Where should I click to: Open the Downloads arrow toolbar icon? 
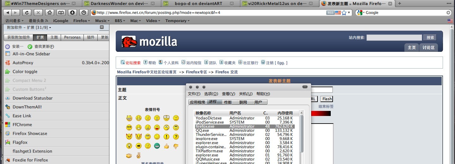pyautogui.click(x=72, y=13)
